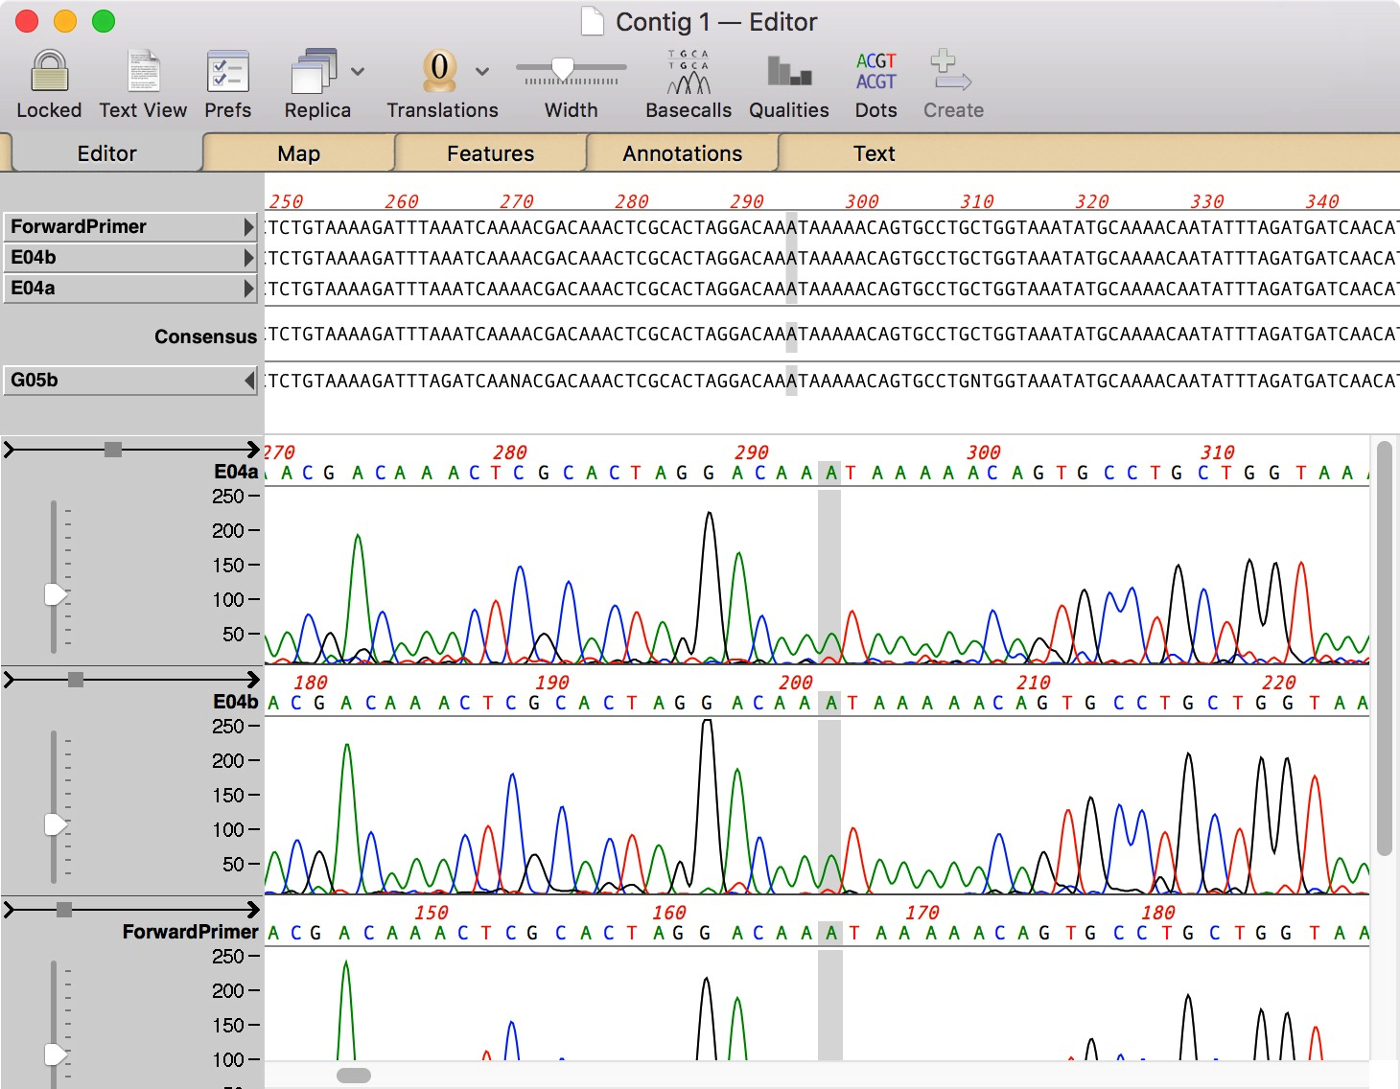Click the Locked padlock icon
Image resolution: width=1400 pixels, height=1089 pixels.
[49, 72]
